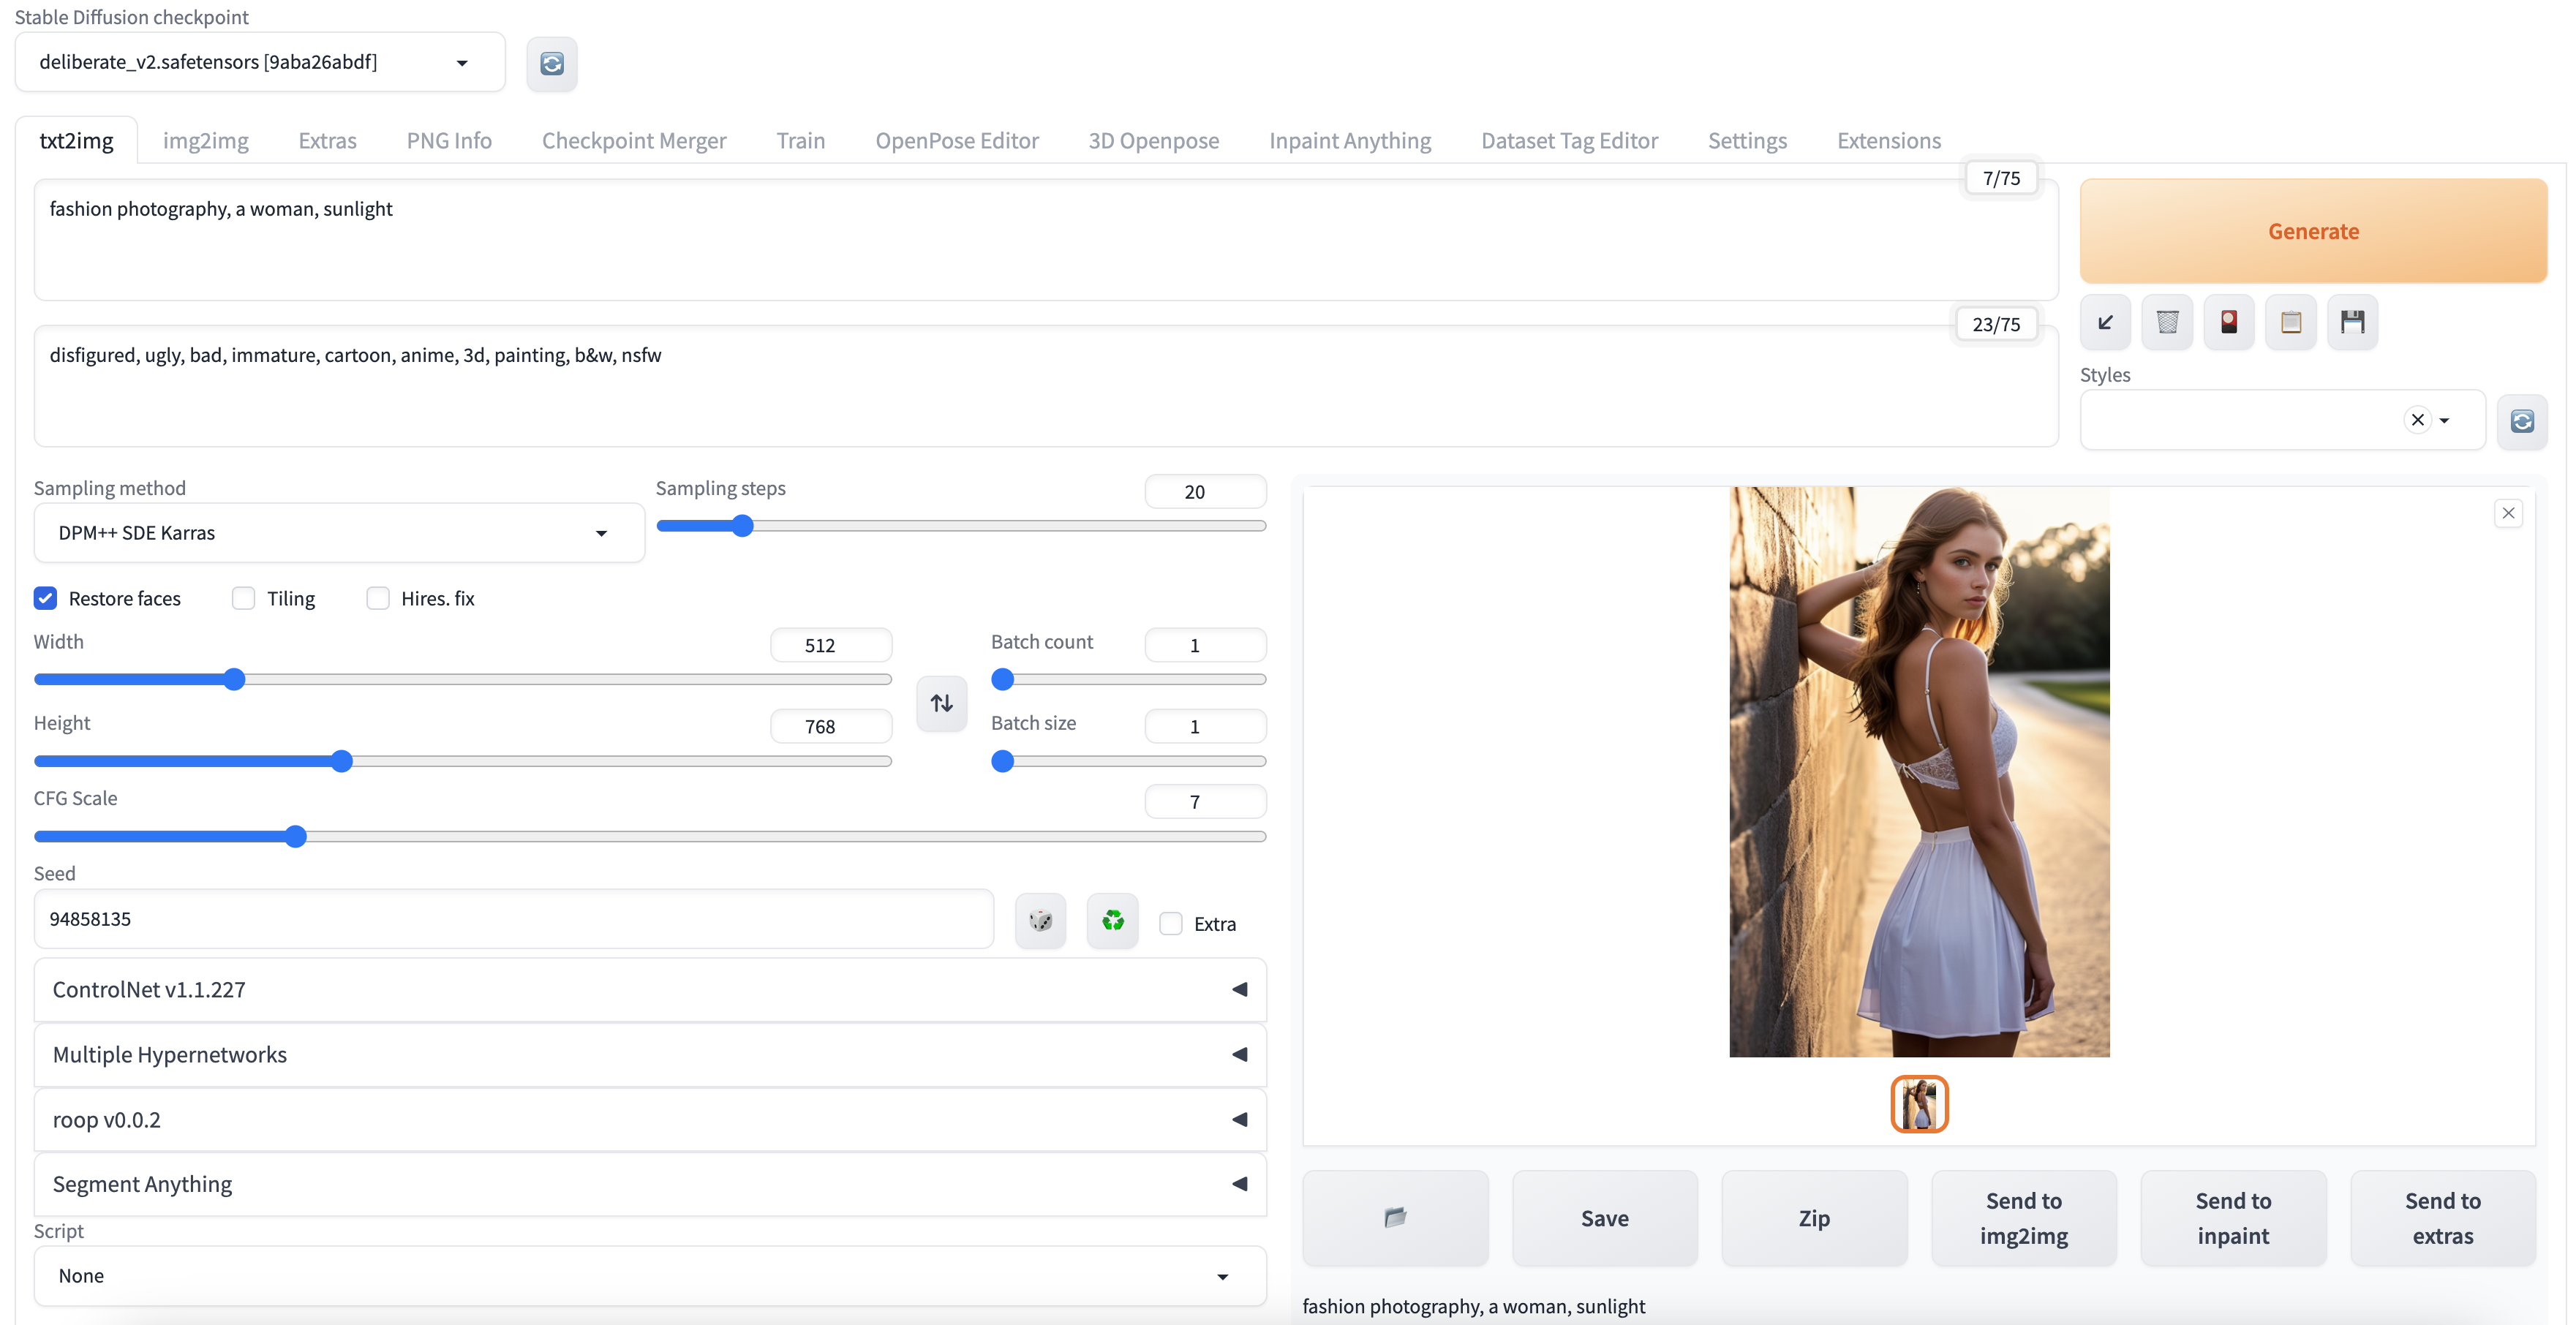Image resolution: width=2576 pixels, height=1325 pixels.
Task: Enable the Hires. fix checkbox
Action: (378, 598)
